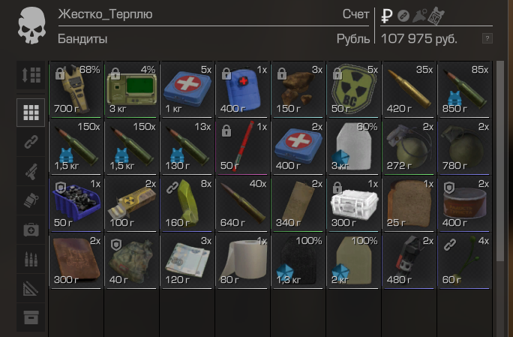Filter by medical kit icon

31,230
